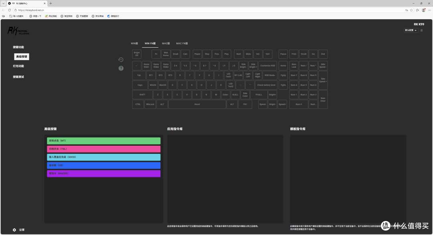Select the pink 切换开关 (TGL) bar
This screenshot has height=235, width=433.
[103, 149]
